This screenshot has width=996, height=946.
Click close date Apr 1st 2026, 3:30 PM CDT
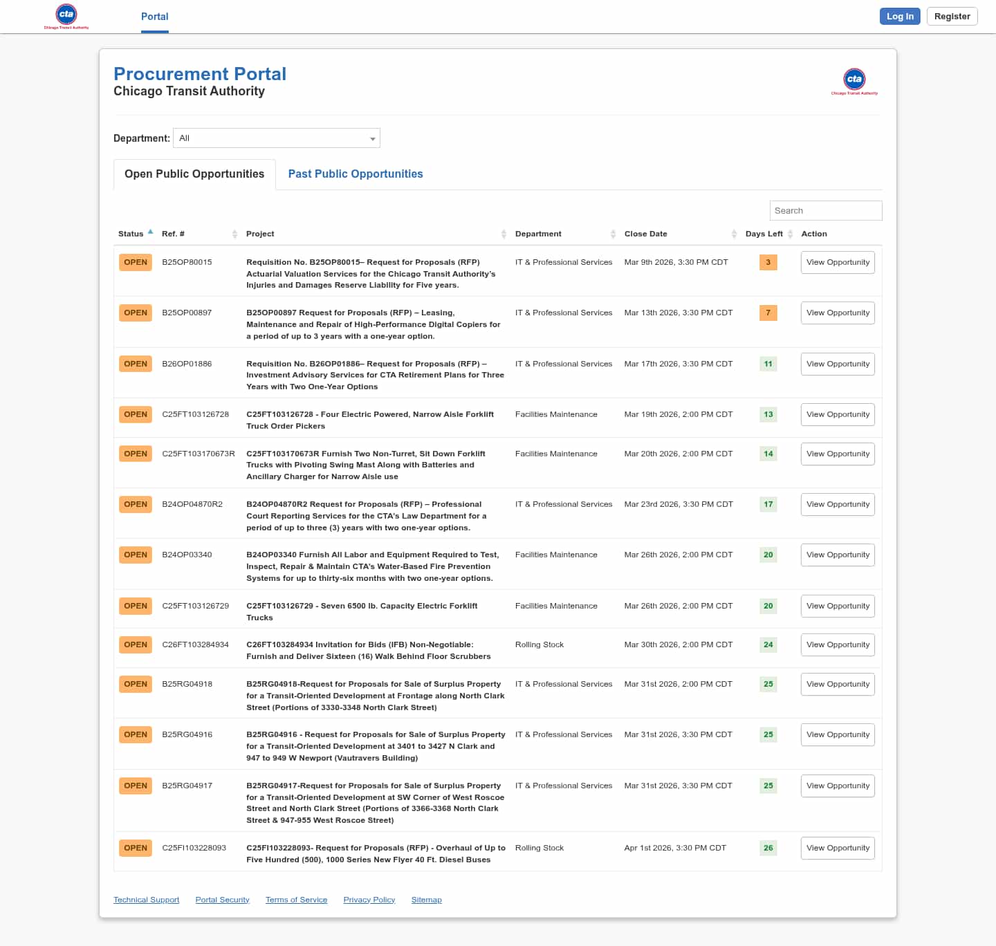click(675, 848)
